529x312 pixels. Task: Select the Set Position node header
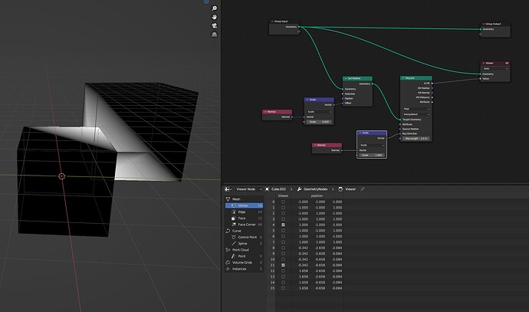click(x=357, y=78)
